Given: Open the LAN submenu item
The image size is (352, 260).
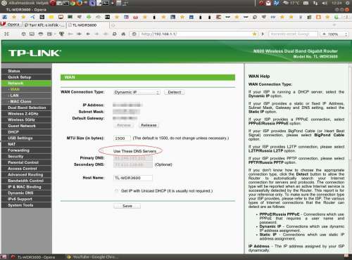Looking at the screenshot, I should [26, 96].
